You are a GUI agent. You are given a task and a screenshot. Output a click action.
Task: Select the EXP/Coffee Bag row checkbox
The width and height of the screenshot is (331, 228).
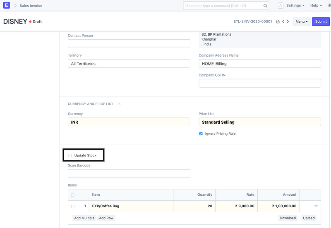pyautogui.click(x=73, y=206)
